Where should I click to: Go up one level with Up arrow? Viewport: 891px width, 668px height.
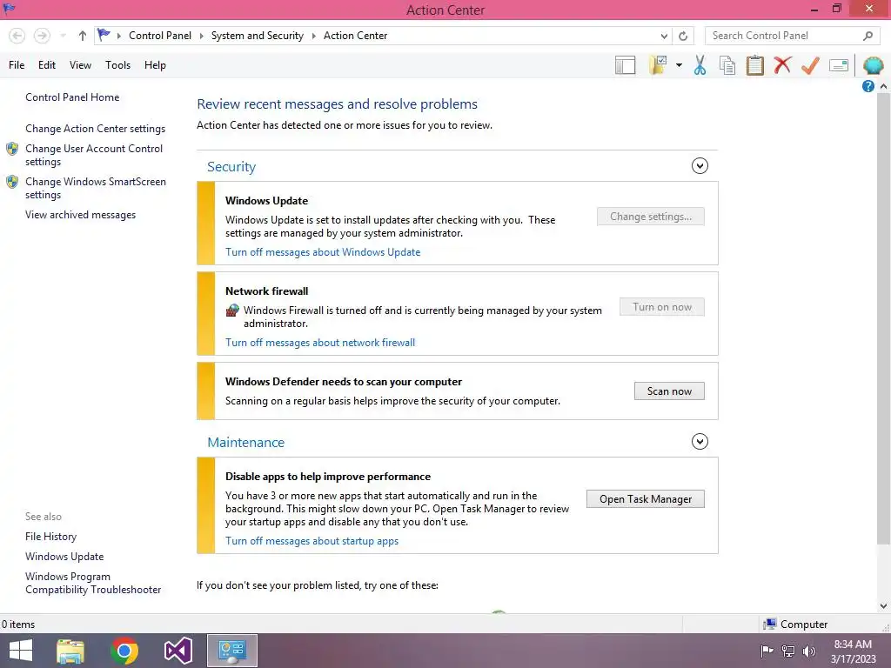pyautogui.click(x=83, y=36)
